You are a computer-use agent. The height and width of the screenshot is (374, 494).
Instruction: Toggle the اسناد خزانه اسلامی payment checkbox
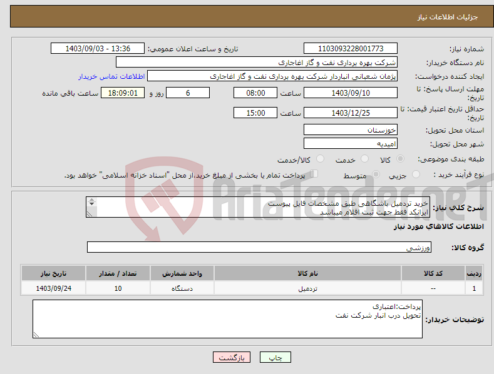click(x=314, y=174)
